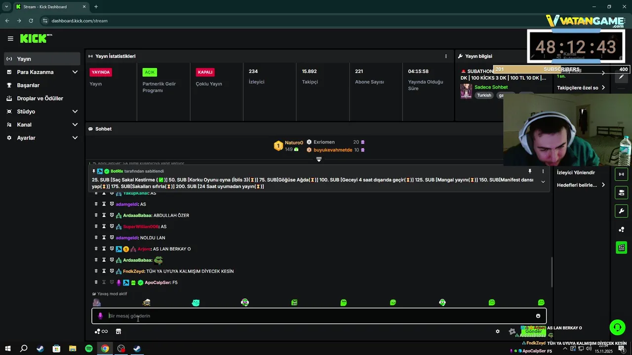
Task: Open Windows Start menu
Action: click(x=7, y=349)
